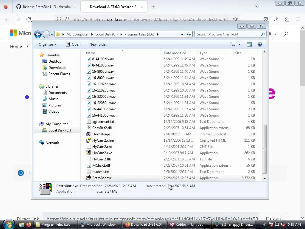Close the Download .NET 6.0 browser tab
The image size is (305, 229).
pyautogui.click(x=142, y=7)
